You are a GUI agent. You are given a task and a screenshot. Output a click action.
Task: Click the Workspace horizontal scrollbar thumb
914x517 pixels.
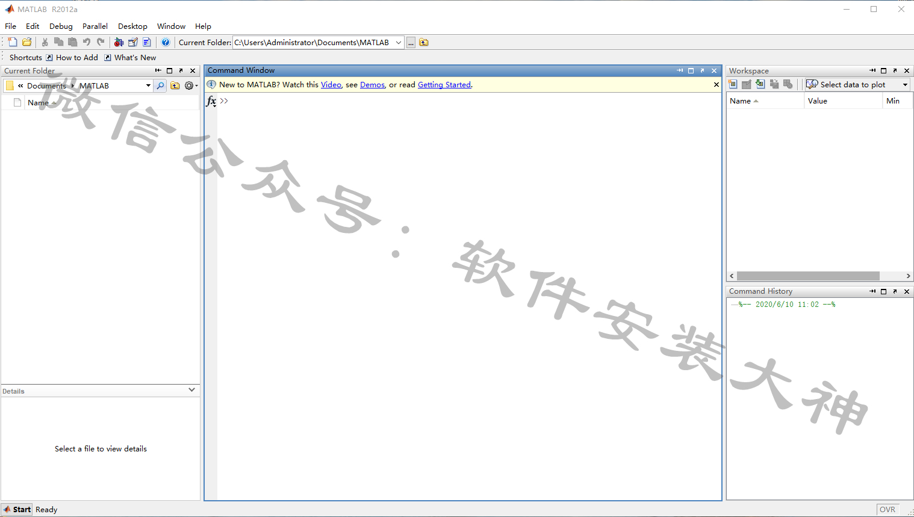808,276
